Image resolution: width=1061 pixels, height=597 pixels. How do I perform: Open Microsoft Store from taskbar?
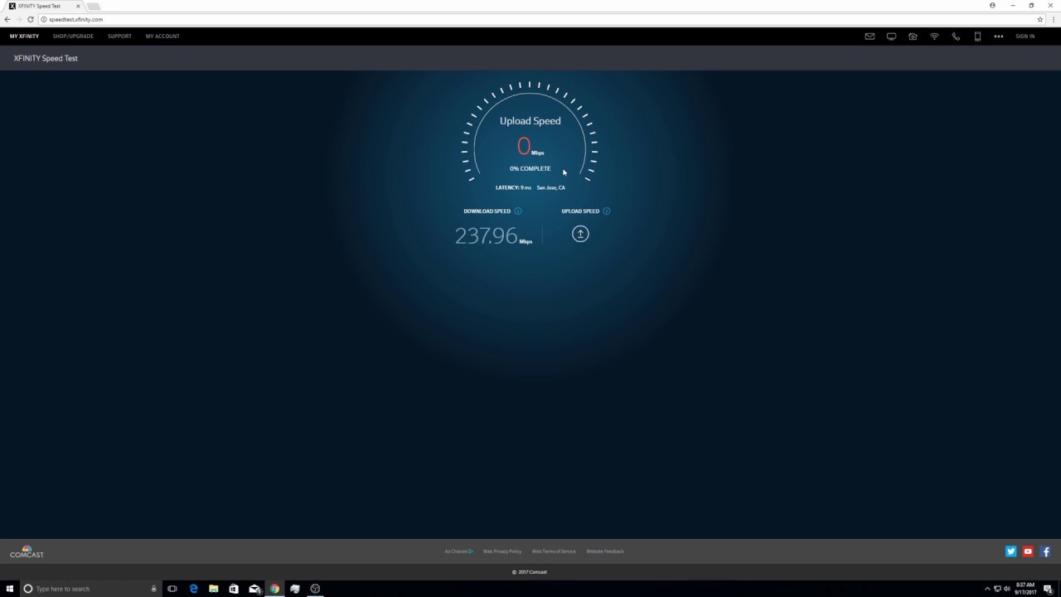tap(234, 589)
